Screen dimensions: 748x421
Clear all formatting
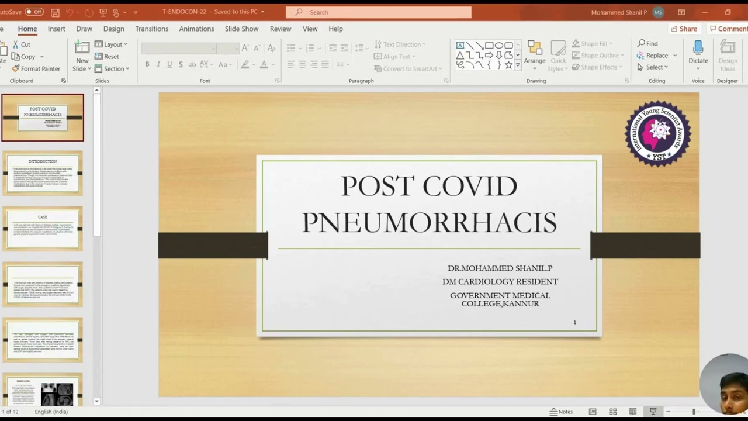271,48
